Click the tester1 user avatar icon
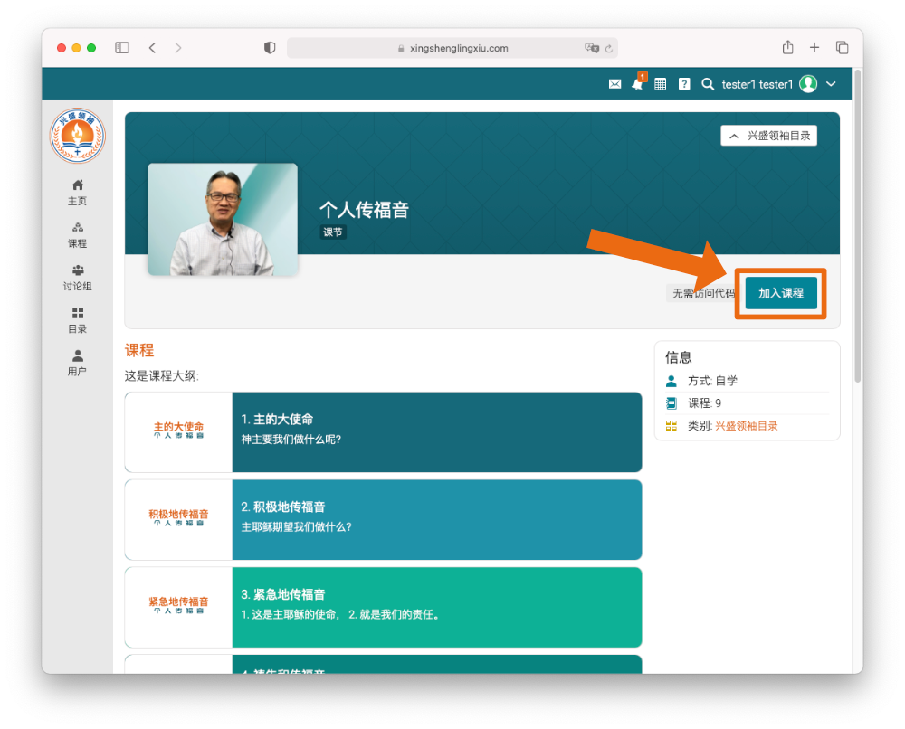Screen dimensions: 905x729 click(x=808, y=84)
